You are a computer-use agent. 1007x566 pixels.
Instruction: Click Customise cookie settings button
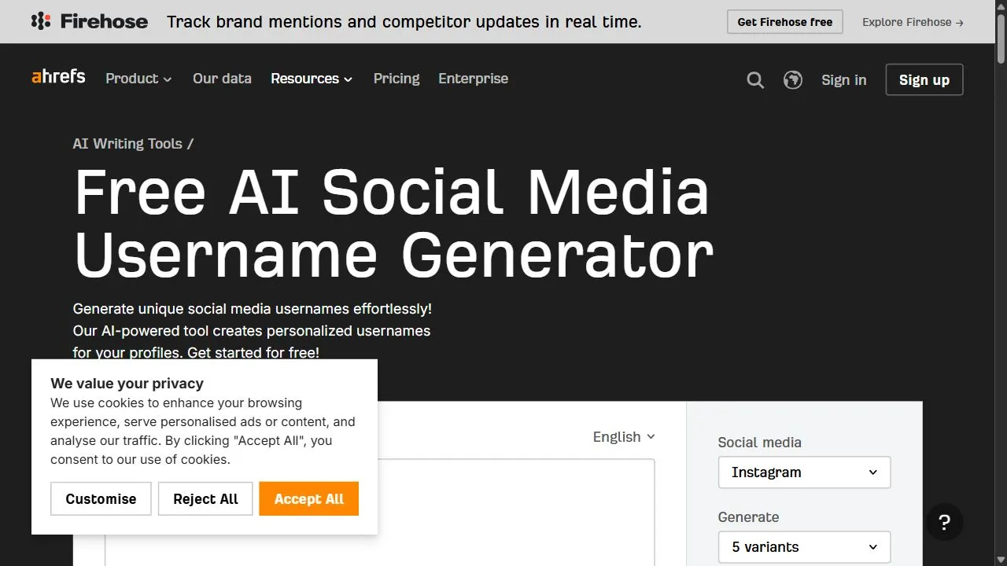point(101,499)
